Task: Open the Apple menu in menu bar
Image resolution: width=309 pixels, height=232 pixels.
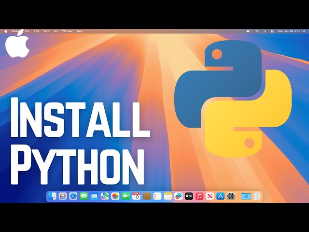Action: (x=6, y=31)
